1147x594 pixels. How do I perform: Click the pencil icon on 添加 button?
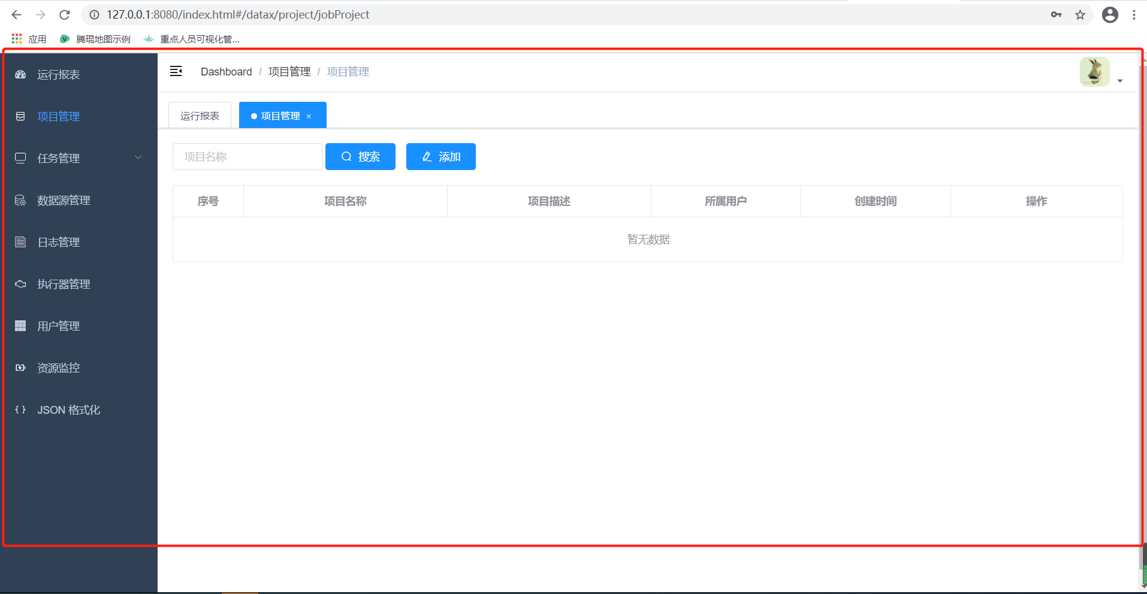(427, 156)
